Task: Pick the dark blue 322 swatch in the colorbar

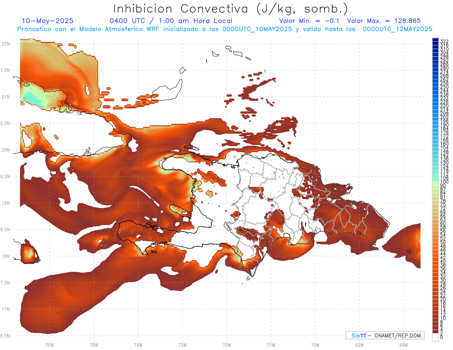Action: point(436,40)
